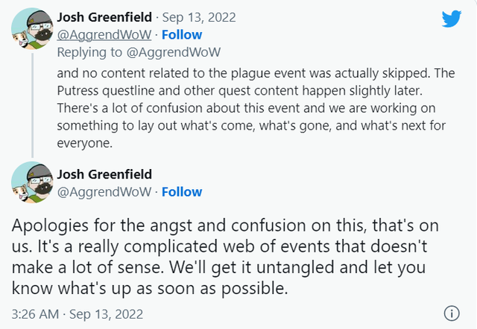Select the main tweet text starting with Apologies
477x329 pixels.
click(225, 256)
